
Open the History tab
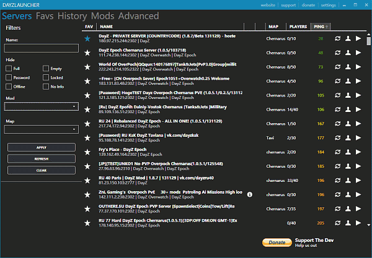pos(72,16)
